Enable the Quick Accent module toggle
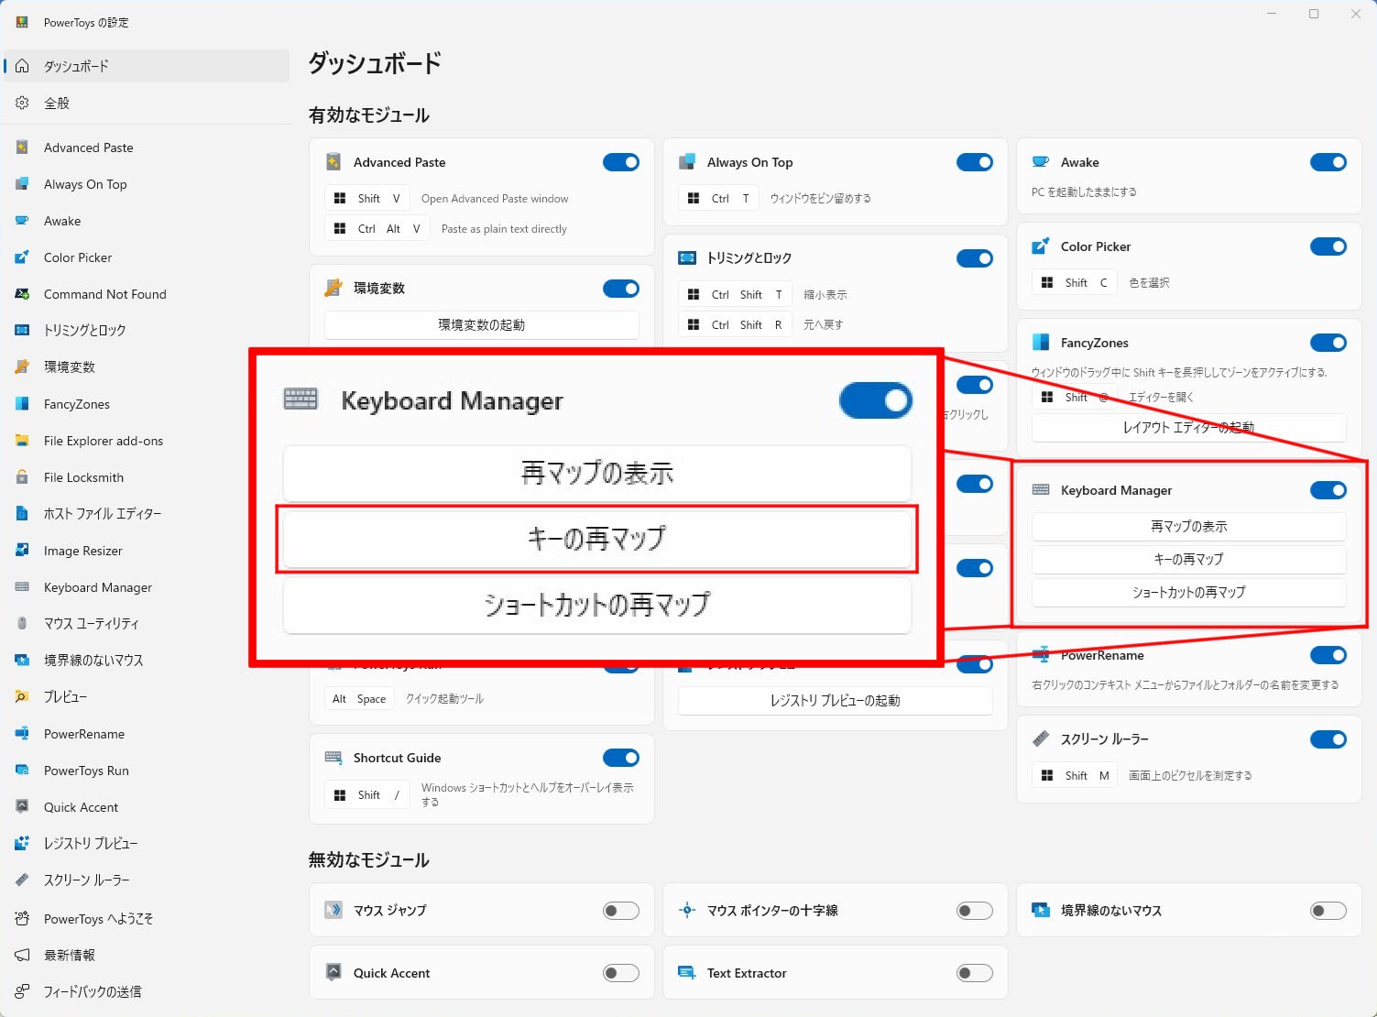 620,973
